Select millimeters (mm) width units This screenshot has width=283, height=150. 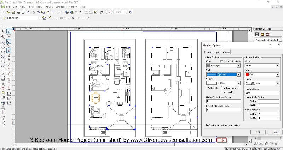[x=222, y=88]
